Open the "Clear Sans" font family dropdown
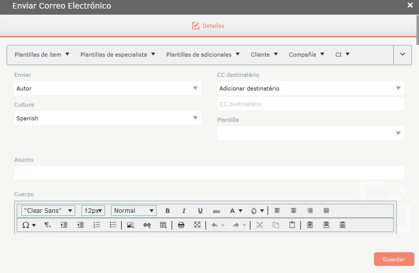This screenshot has width=419, height=273. coord(48,211)
